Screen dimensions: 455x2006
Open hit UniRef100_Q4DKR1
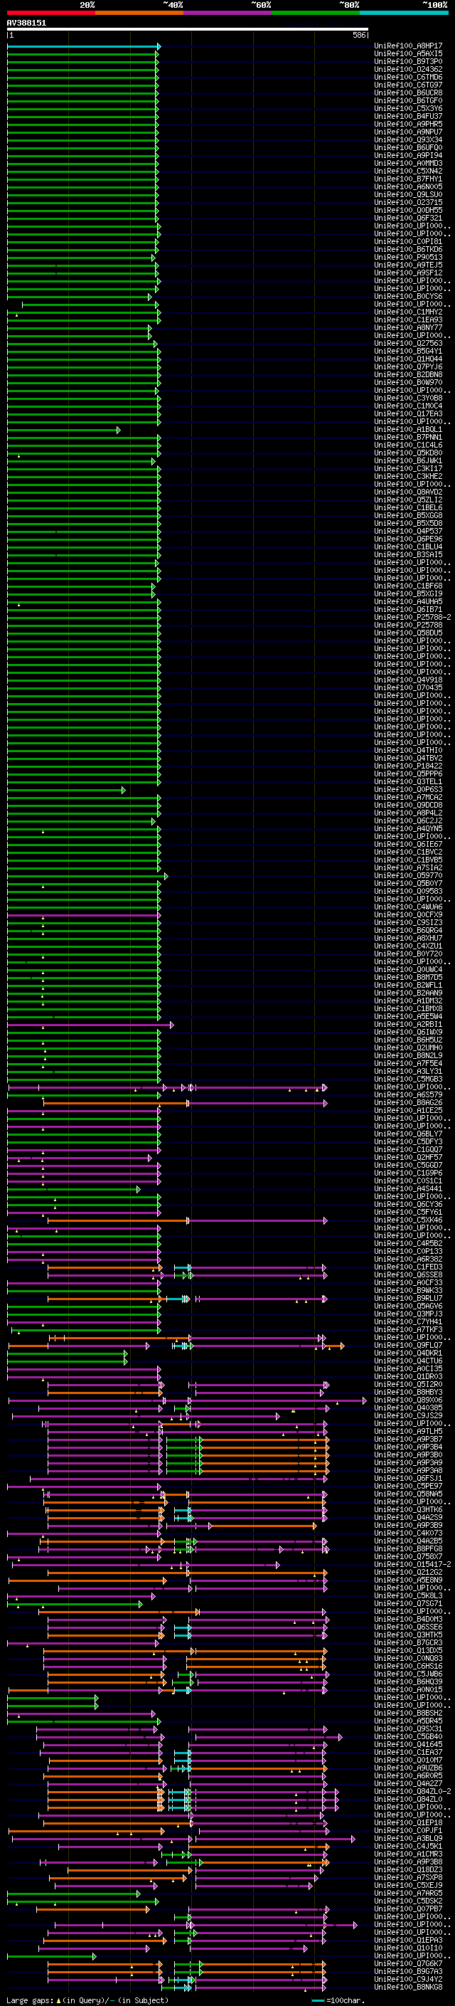[x=407, y=1353]
